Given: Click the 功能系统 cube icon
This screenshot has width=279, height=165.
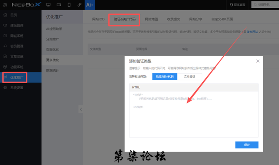Looking at the screenshot, I should coord(5,67).
